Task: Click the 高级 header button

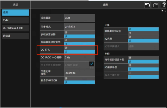Action: coord(16,5)
